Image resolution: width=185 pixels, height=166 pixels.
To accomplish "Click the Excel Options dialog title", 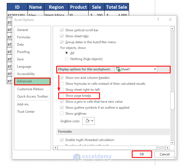I will (24, 20).
